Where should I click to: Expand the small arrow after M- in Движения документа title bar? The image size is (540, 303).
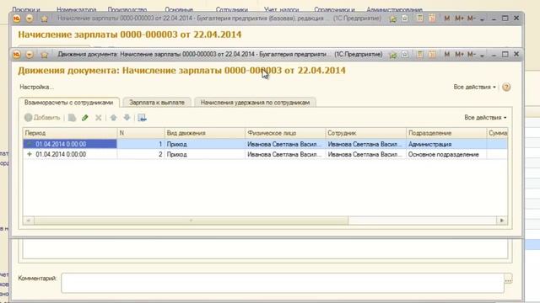point(482,55)
